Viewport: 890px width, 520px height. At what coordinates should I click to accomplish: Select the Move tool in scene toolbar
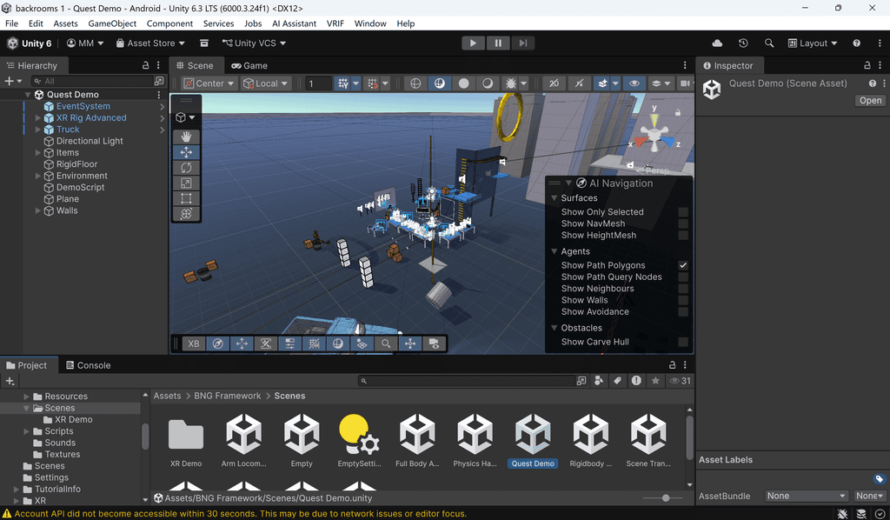click(x=186, y=152)
